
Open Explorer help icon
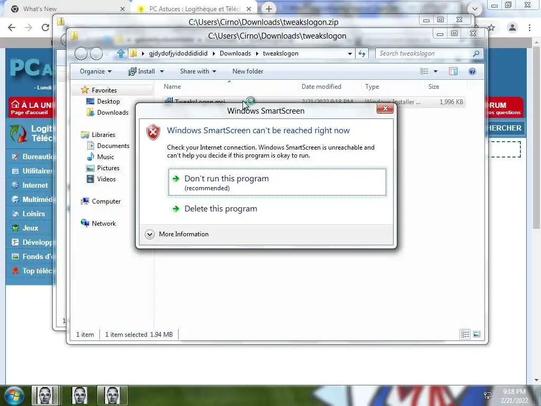coord(472,71)
